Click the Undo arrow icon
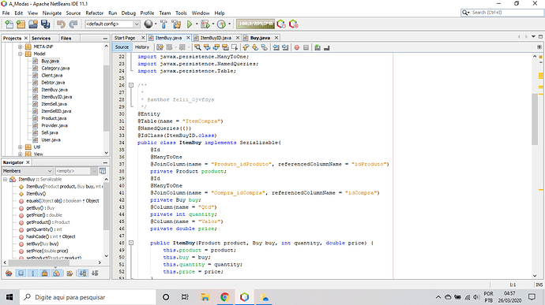The width and height of the screenshot is (545, 305). [61, 24]
